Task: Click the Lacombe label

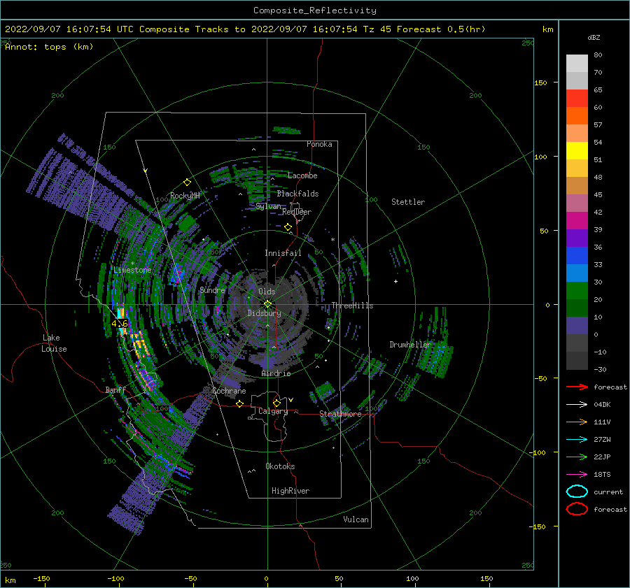Action: coord(302,175)
